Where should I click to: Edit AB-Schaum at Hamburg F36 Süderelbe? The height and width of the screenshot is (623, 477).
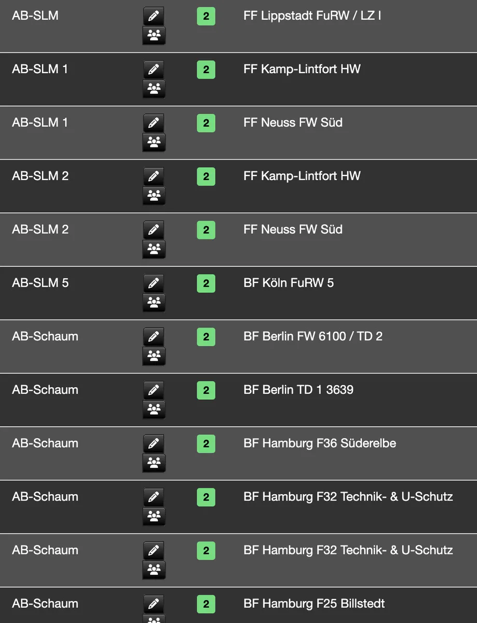pyautogui.click(x=154, y=444)
